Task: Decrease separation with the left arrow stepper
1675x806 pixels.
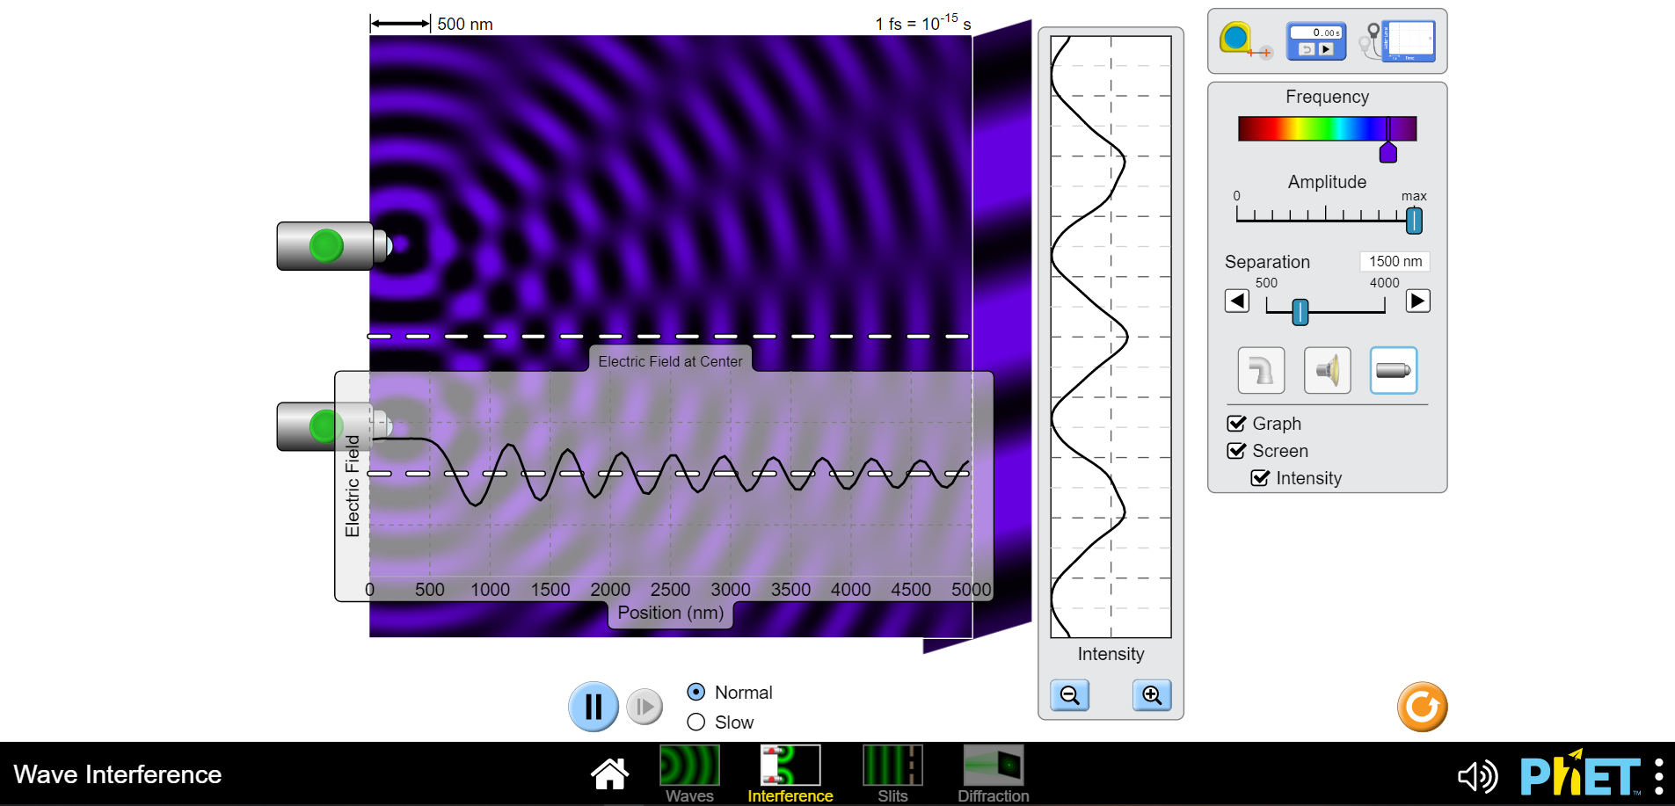Action: (x=1236, y=301)
